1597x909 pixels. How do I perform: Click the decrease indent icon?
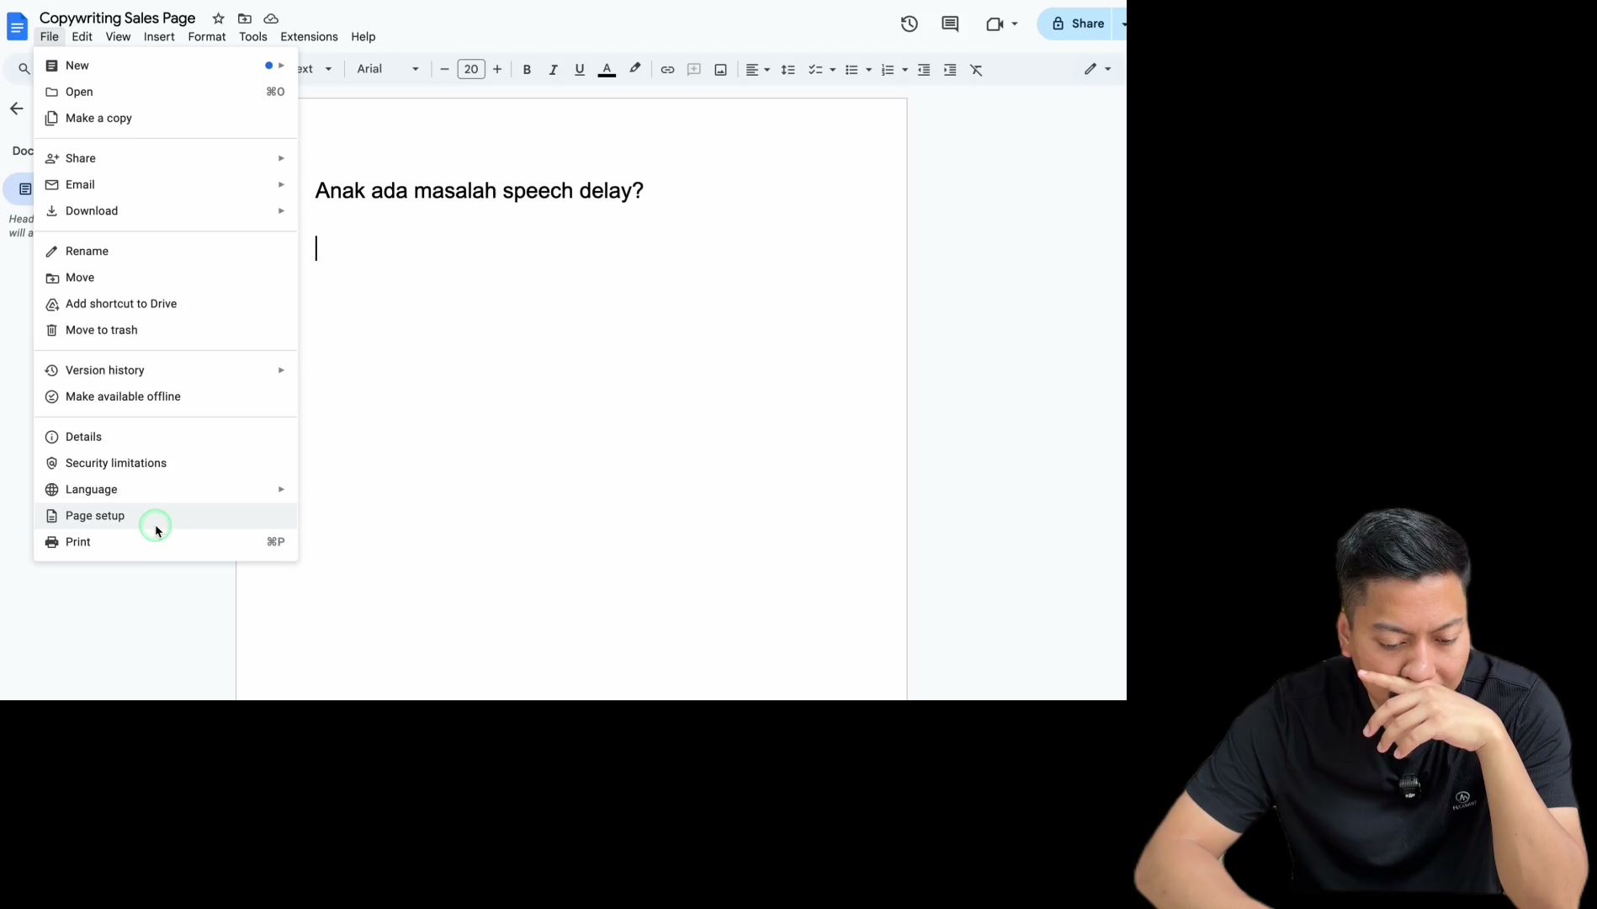click(924, 70)
